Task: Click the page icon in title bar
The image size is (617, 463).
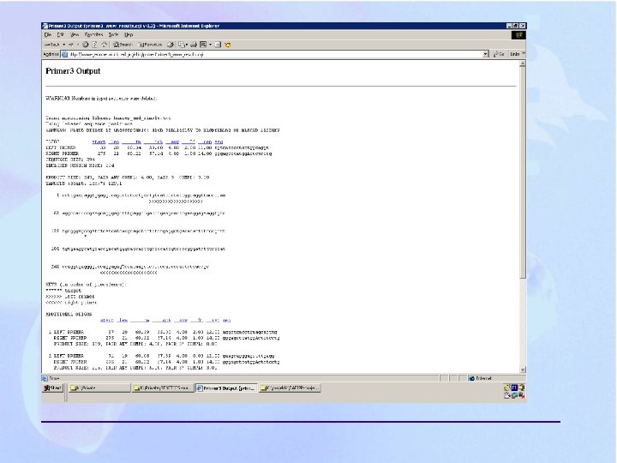Action: click(45, 26)
